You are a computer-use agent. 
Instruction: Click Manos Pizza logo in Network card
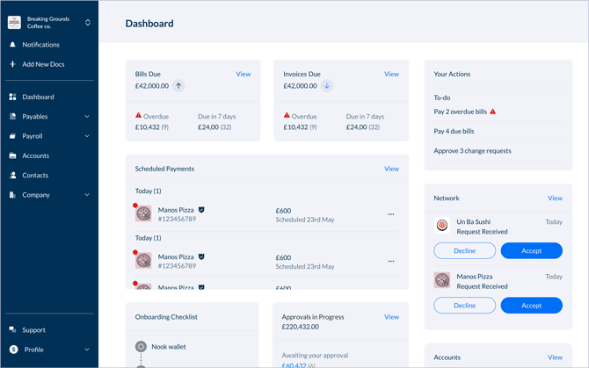click(442, 280)
